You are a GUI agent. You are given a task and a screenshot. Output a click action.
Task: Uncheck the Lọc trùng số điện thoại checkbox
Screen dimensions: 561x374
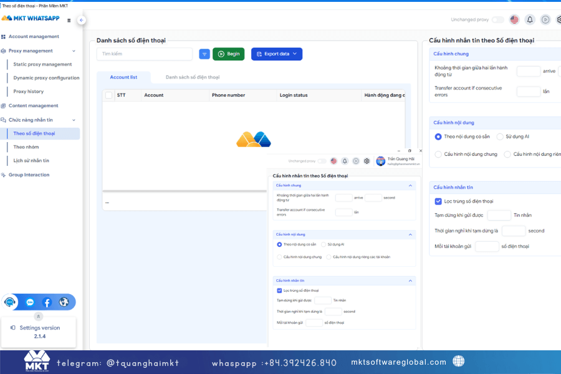438,201
